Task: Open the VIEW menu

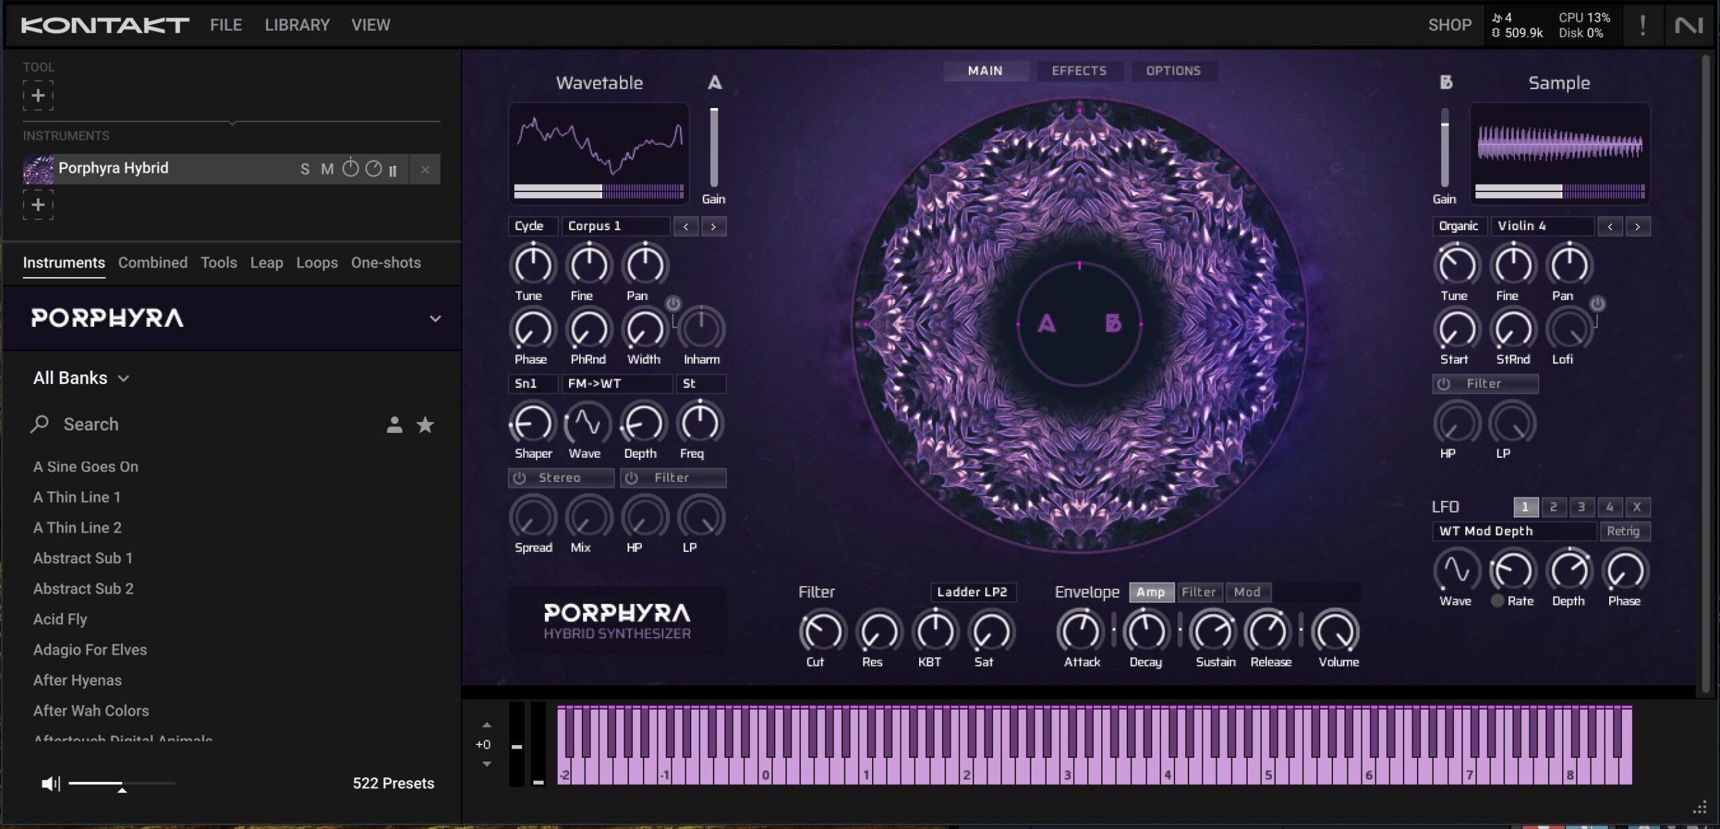Action: [x=370, y=25]
